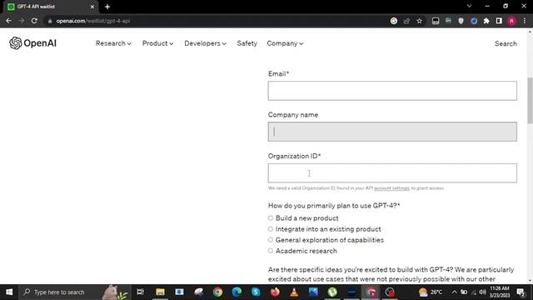
Task: View site info via the lock icon
Action: coord(50,21)
